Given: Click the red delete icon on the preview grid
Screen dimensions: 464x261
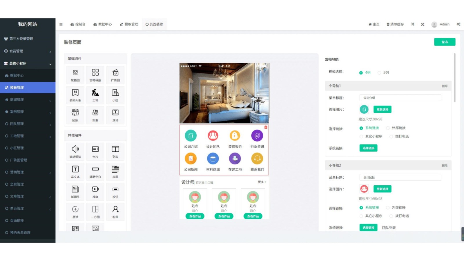Looking at the screenshot, I should click(x=266, y=127).
